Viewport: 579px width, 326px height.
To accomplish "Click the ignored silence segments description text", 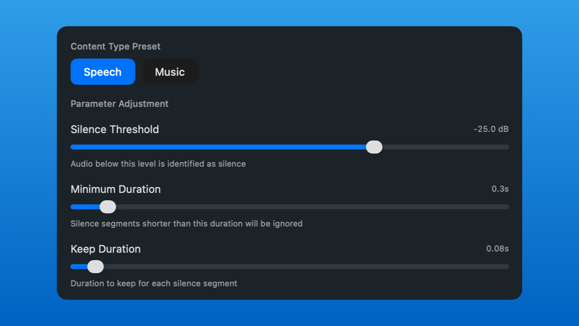I will (186, 224).
